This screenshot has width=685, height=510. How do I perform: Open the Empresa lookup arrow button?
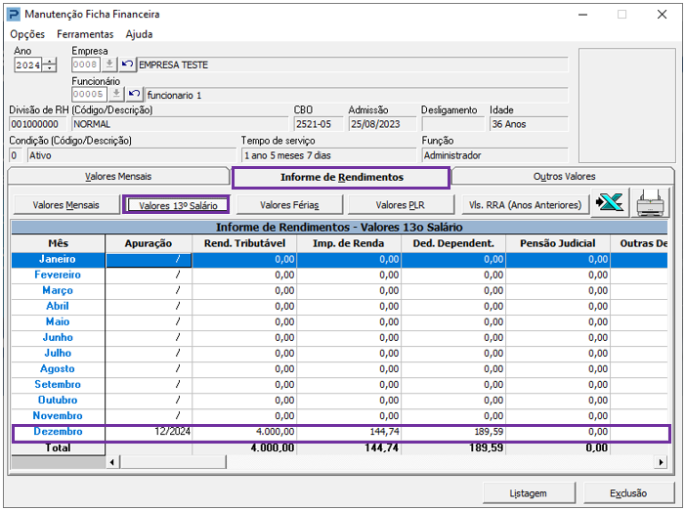point(110,64)
